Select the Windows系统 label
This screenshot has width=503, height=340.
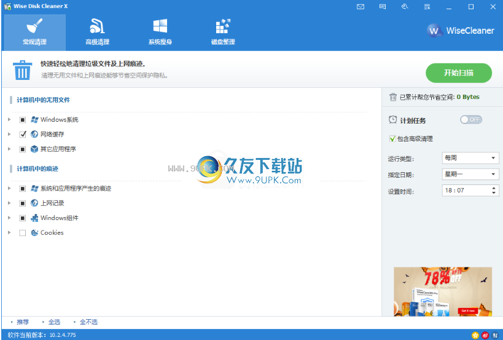pos(60,120)
